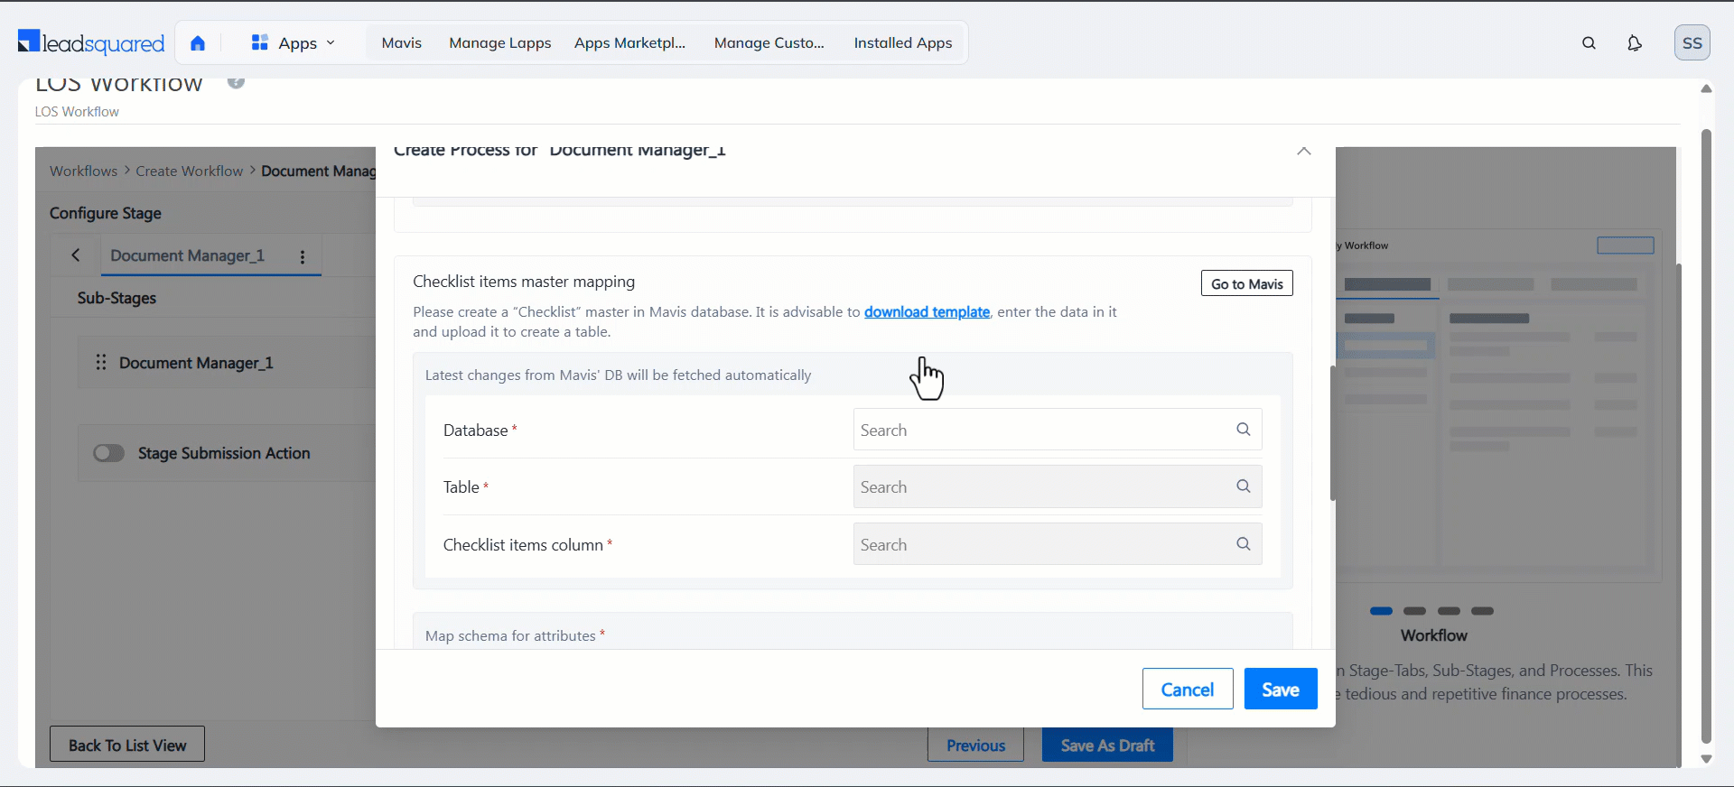Open Manage Custom menu item

click(x=769, y=42)
